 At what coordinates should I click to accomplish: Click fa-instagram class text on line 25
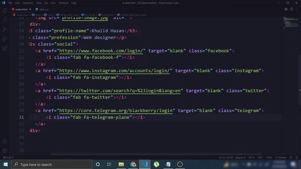click(x=100, y=77)
